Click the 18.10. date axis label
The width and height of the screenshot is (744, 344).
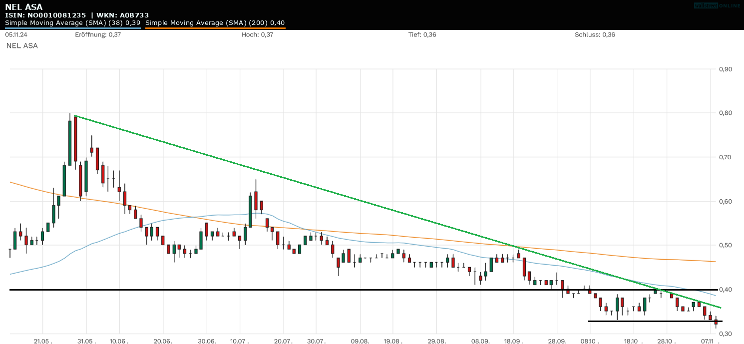[x=634, y=341]
